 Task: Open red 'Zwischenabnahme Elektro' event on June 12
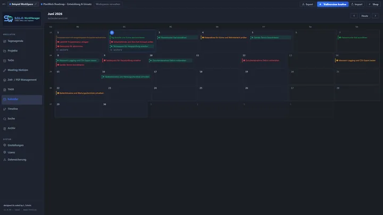coord(261,61)
